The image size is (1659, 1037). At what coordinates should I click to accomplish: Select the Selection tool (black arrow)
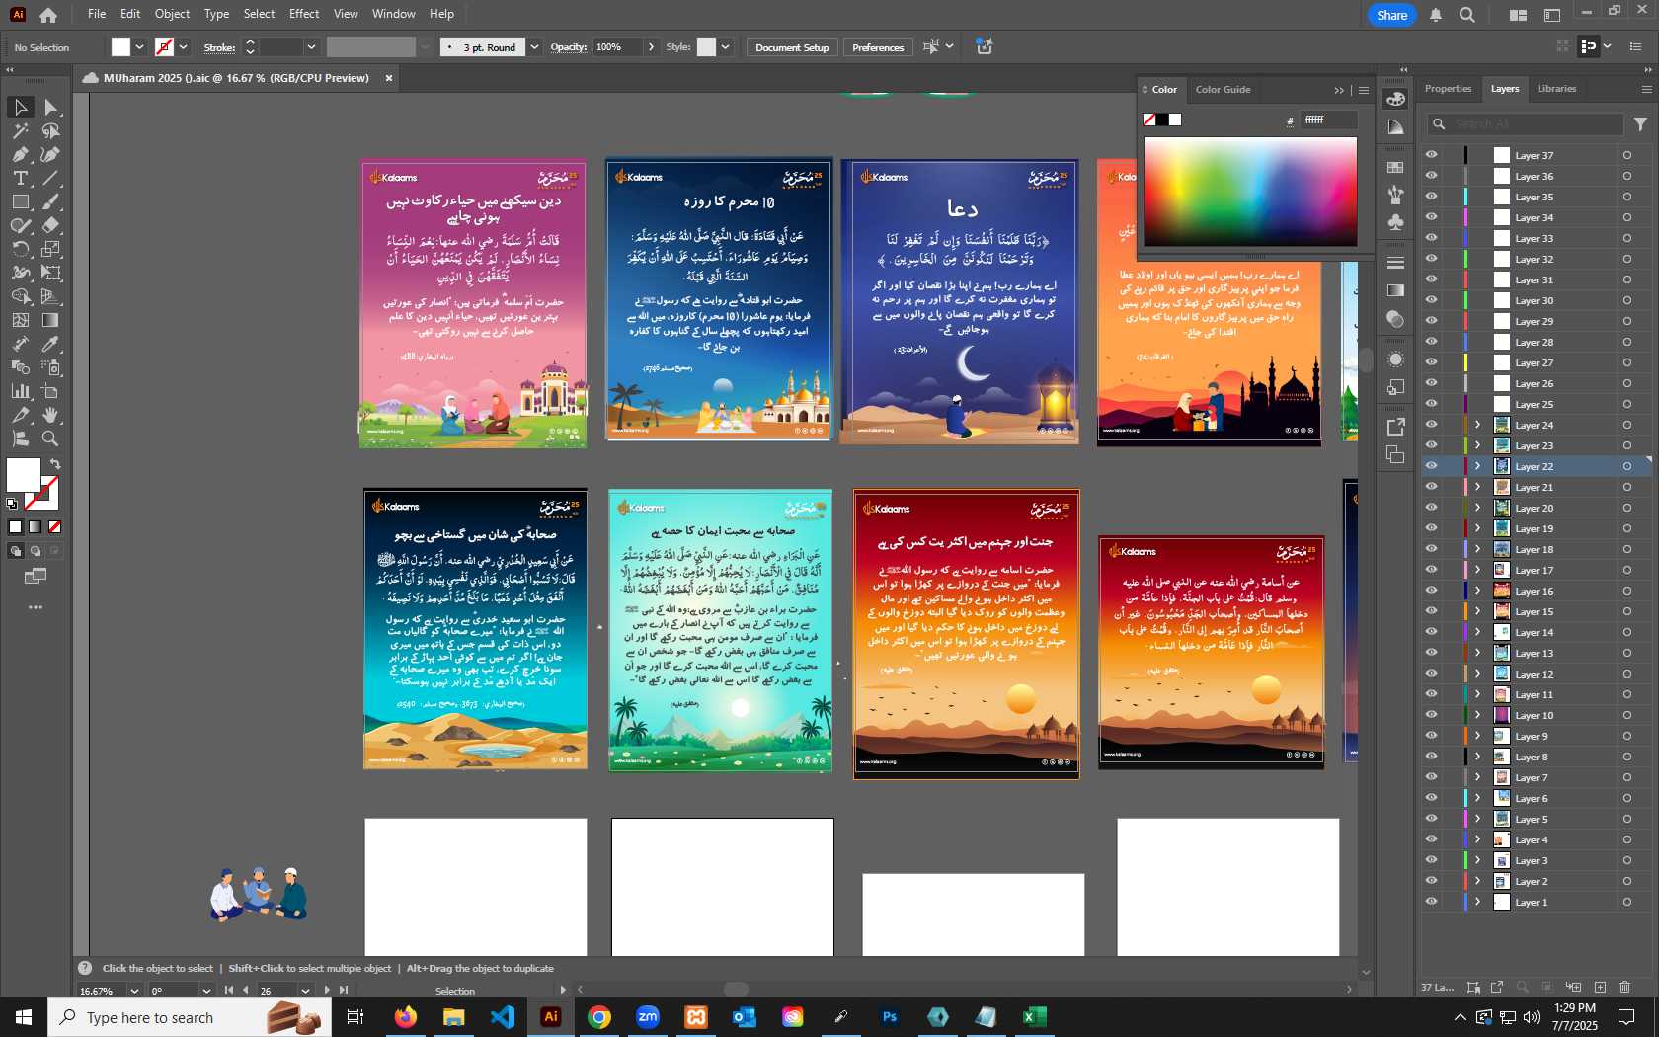(20, 107)
